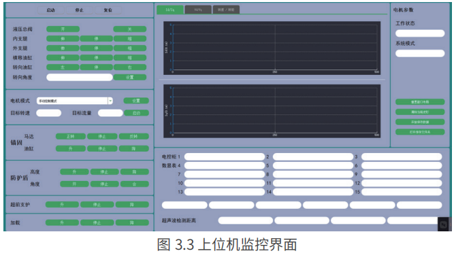454x264 pixels.
Task: Stop the 外支腿 with 停 button
Action: point(97,48)
